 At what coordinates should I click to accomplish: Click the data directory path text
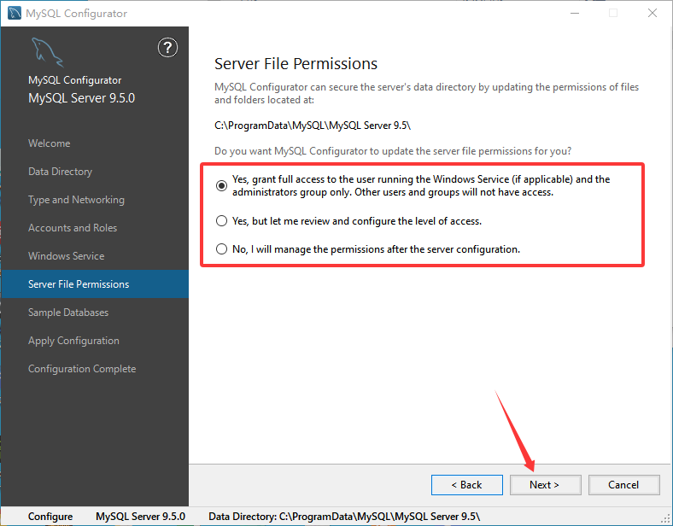coord(313,126)
